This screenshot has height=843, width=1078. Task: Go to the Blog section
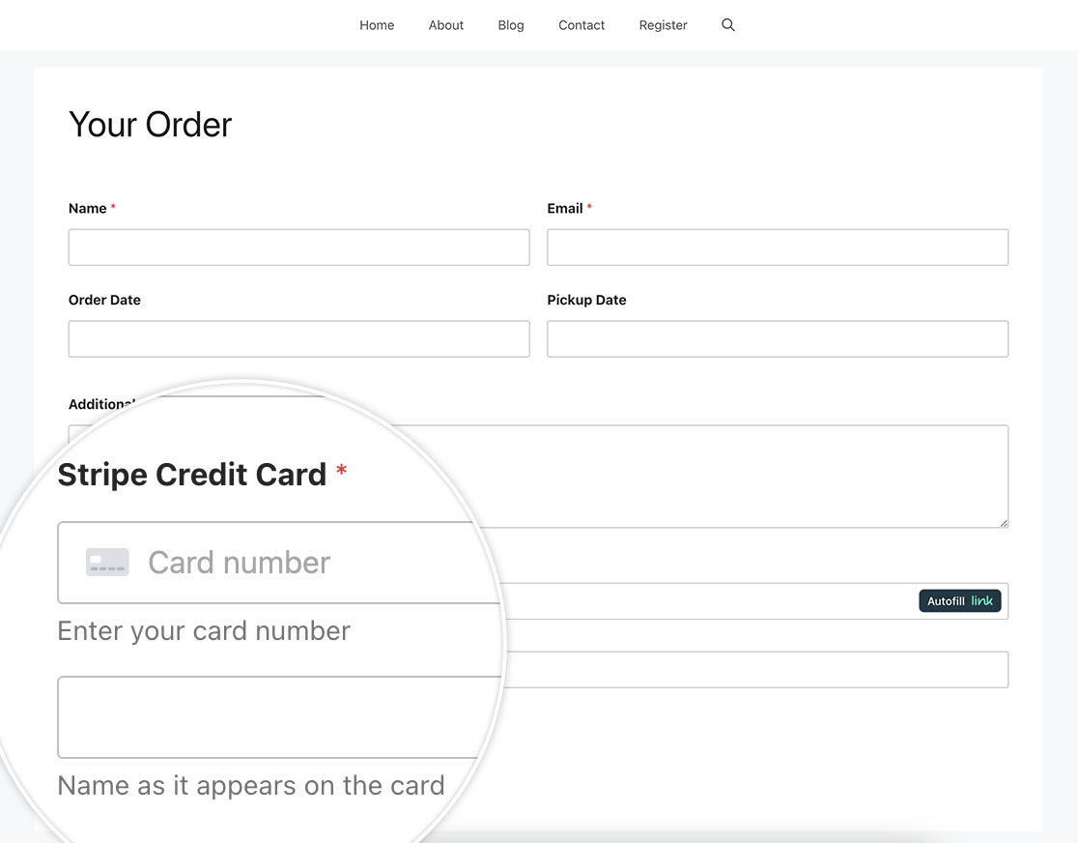[x=510, y=25]
